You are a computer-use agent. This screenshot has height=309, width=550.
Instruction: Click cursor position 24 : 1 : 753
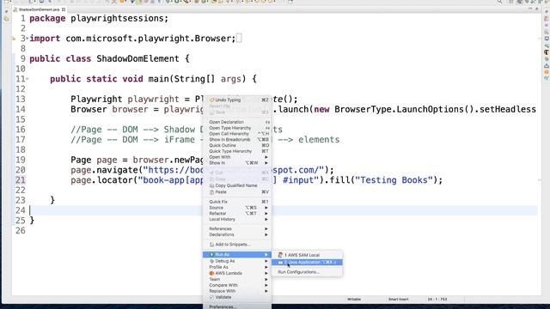pyautogui.click(x=437, y=300)
